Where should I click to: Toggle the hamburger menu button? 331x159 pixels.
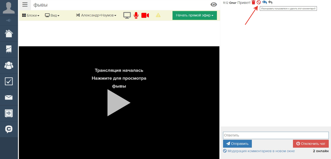click(25, 5)
